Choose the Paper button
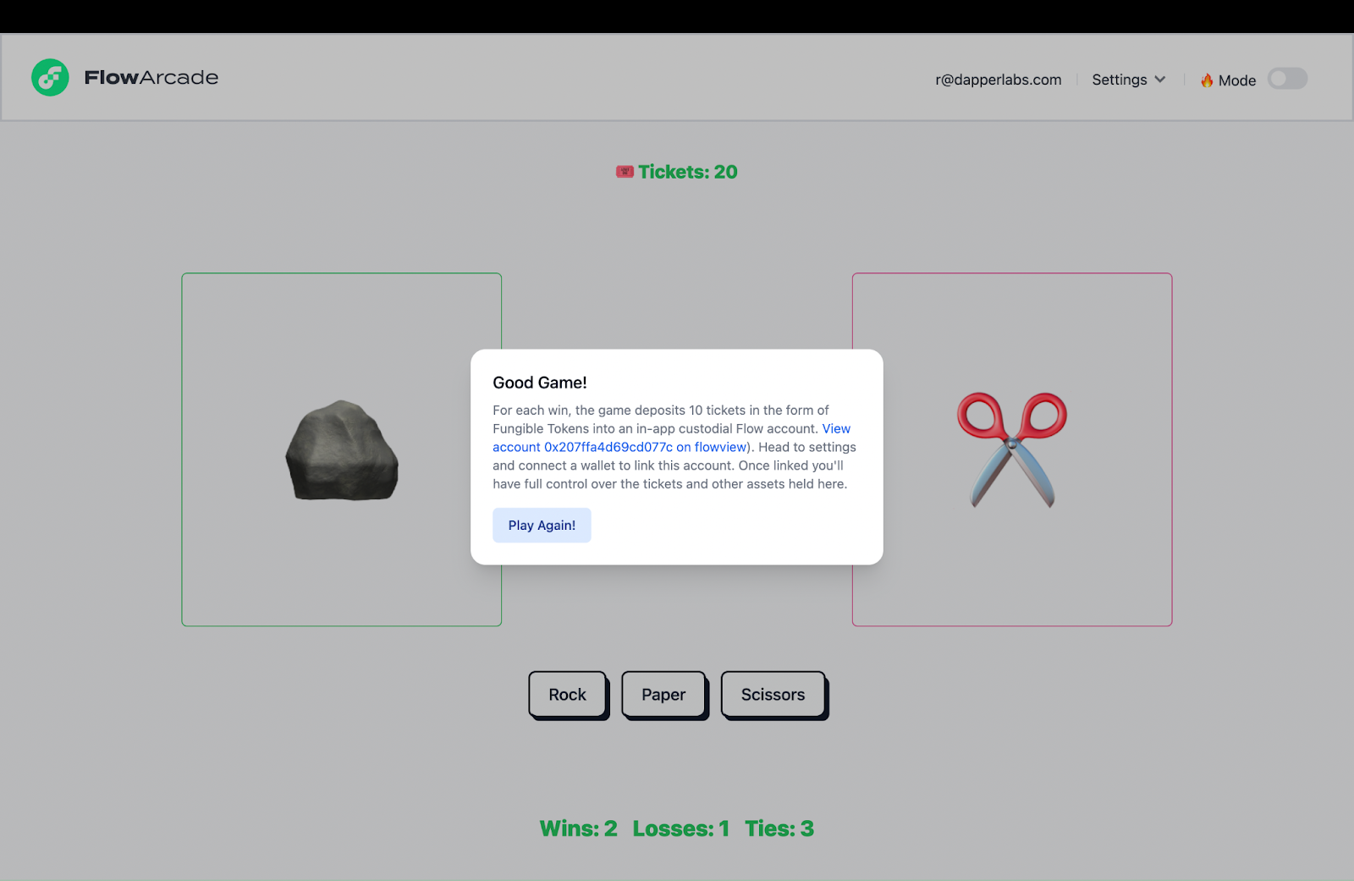The image size is (1354, 881). coord(664,695)
